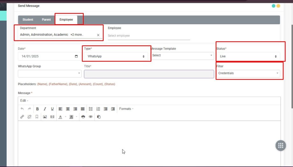
Task: Insert a bullet list
Action: point(91,109)
